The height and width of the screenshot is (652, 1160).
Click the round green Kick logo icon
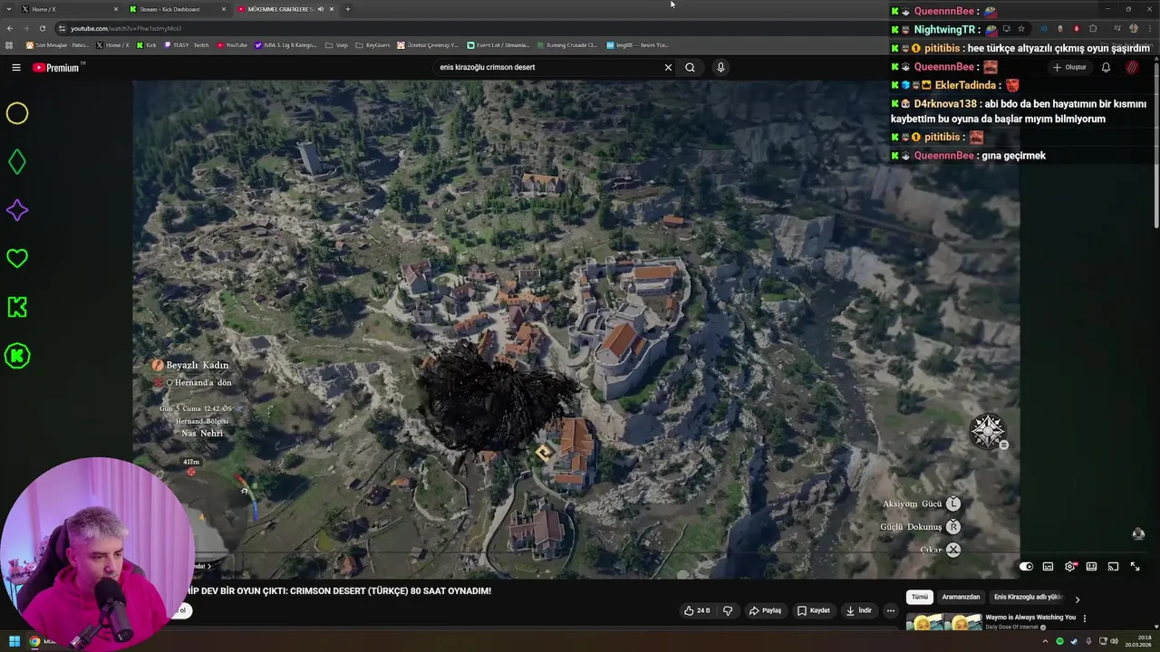(17, 356)
